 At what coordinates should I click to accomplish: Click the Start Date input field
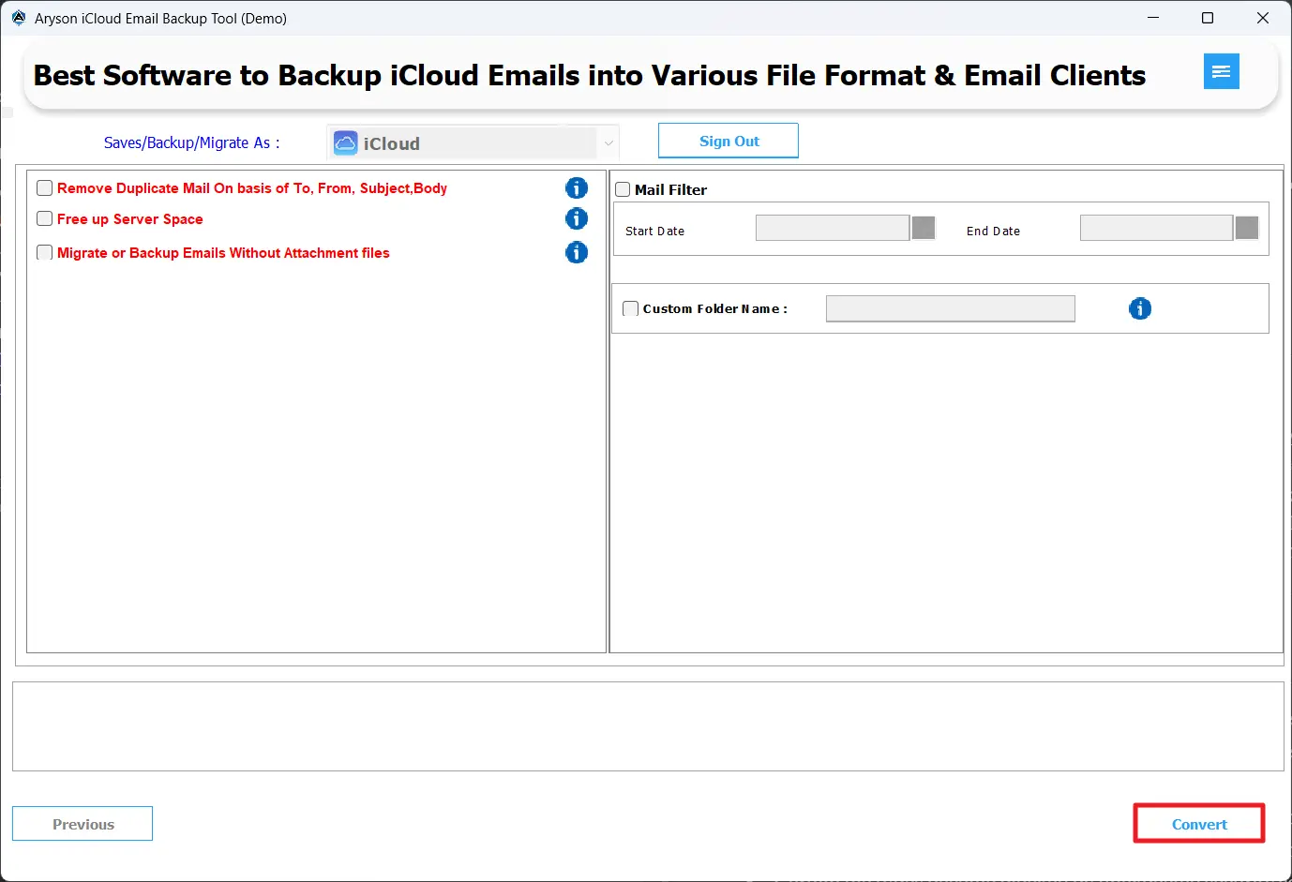coord(833,228)
